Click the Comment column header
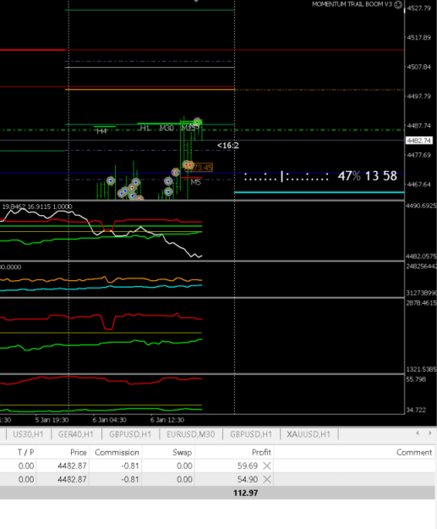437x529 pixels. pyautogui.click(x=413, y=453)
